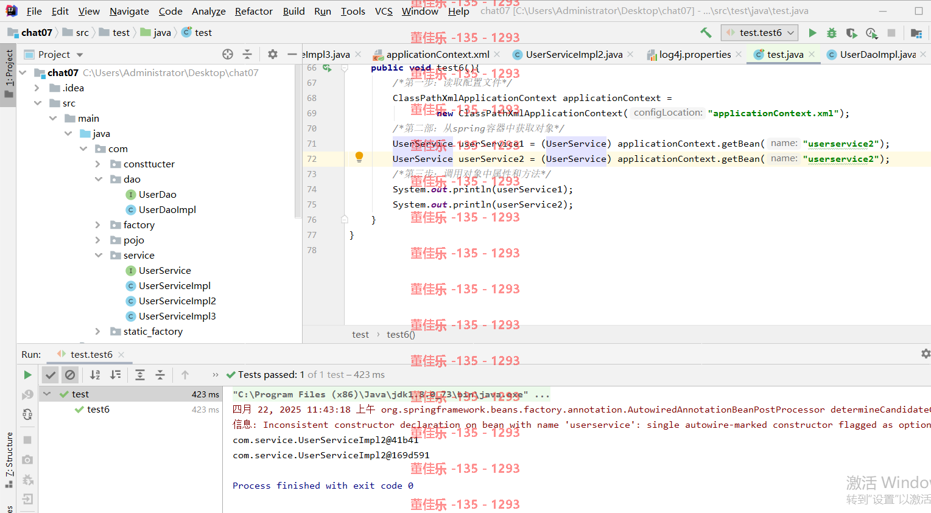Toggle the 1: Project side tool window
Screen dimensions: 931x513
point(9,74)
